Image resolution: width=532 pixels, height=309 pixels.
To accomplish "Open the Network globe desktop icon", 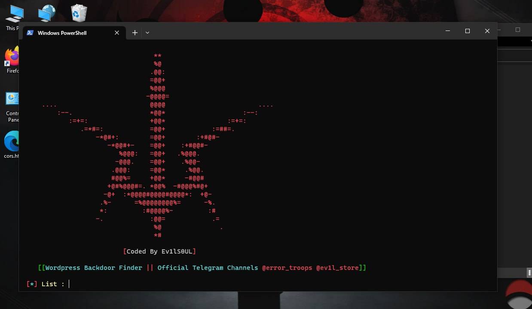I will (46, 13).
